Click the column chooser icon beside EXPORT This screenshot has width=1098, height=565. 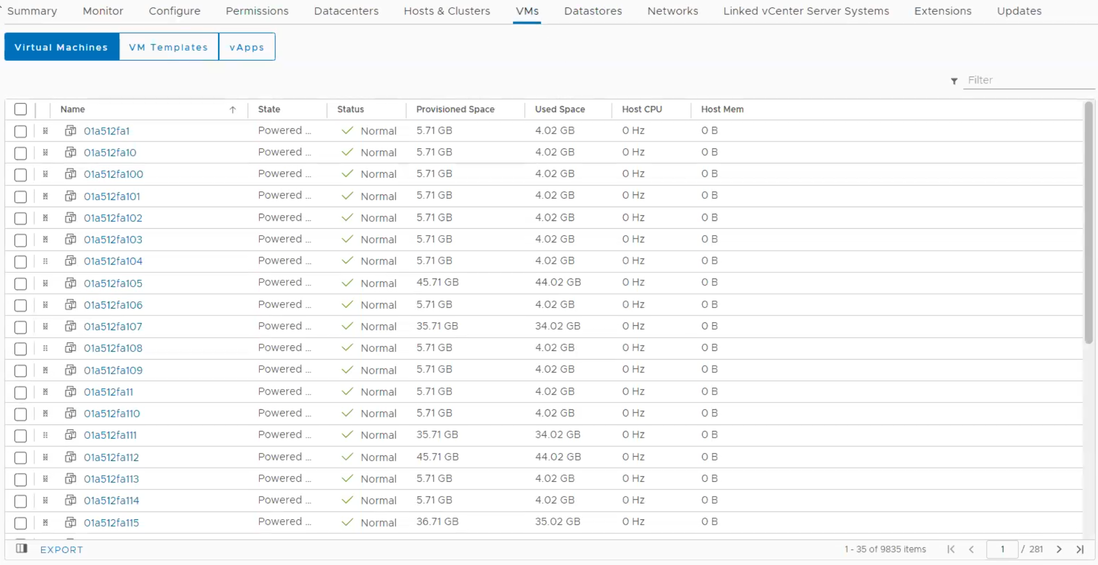(x=21, y=548)
